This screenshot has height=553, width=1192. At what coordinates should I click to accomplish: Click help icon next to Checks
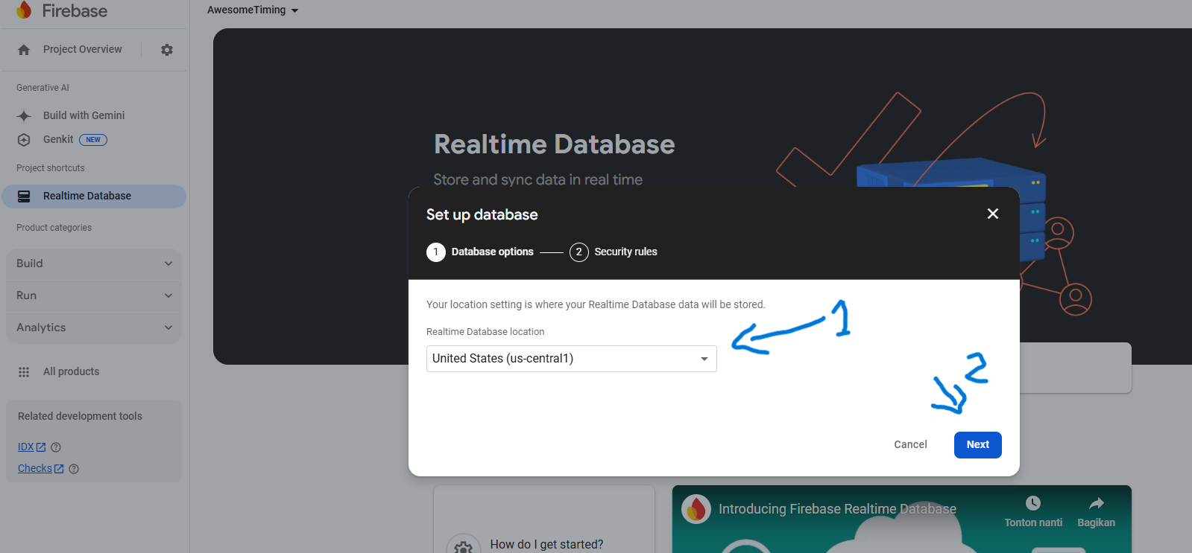74,469
